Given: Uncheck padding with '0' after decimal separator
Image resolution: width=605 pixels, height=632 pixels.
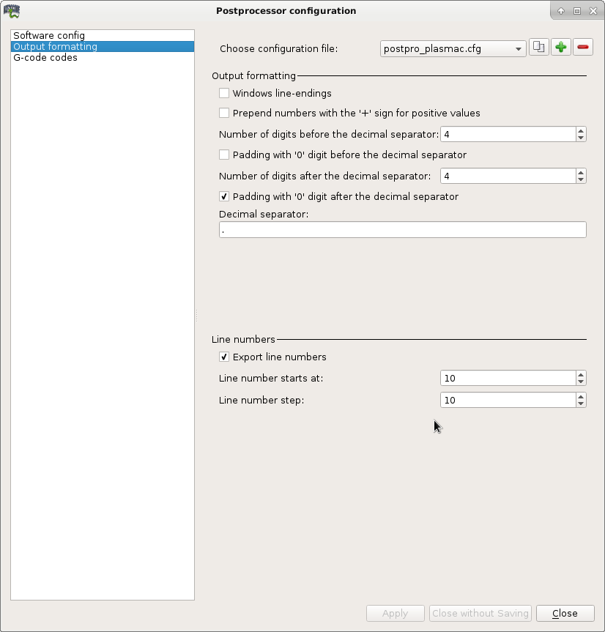Looking at the screenshot, I should [224, 196].
